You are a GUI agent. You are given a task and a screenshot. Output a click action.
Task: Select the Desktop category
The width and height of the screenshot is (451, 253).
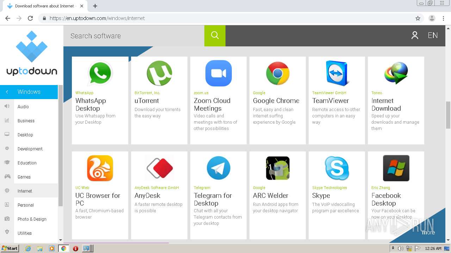point(25,135)
